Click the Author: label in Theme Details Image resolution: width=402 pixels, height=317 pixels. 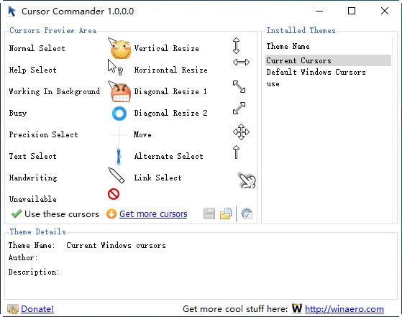pyautogui.click(x=23, y=257)
